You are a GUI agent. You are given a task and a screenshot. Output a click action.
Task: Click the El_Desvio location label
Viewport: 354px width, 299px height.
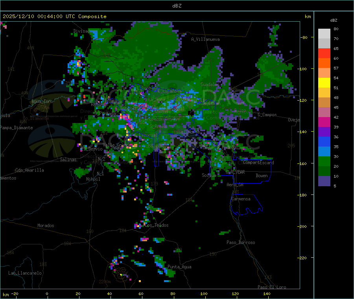[92, 149]
